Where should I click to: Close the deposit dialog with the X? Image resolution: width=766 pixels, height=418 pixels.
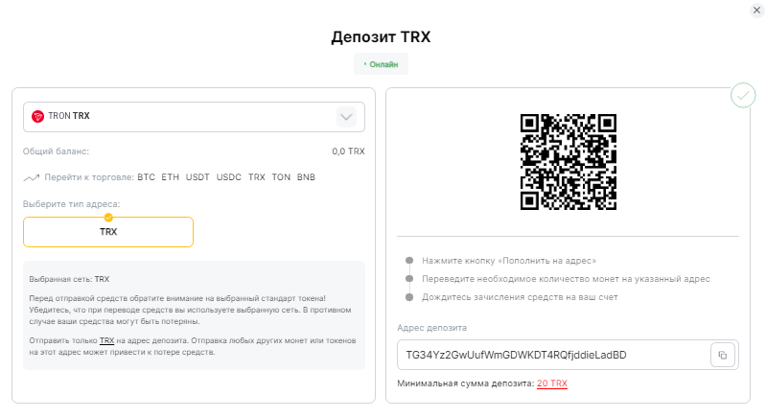756,11
